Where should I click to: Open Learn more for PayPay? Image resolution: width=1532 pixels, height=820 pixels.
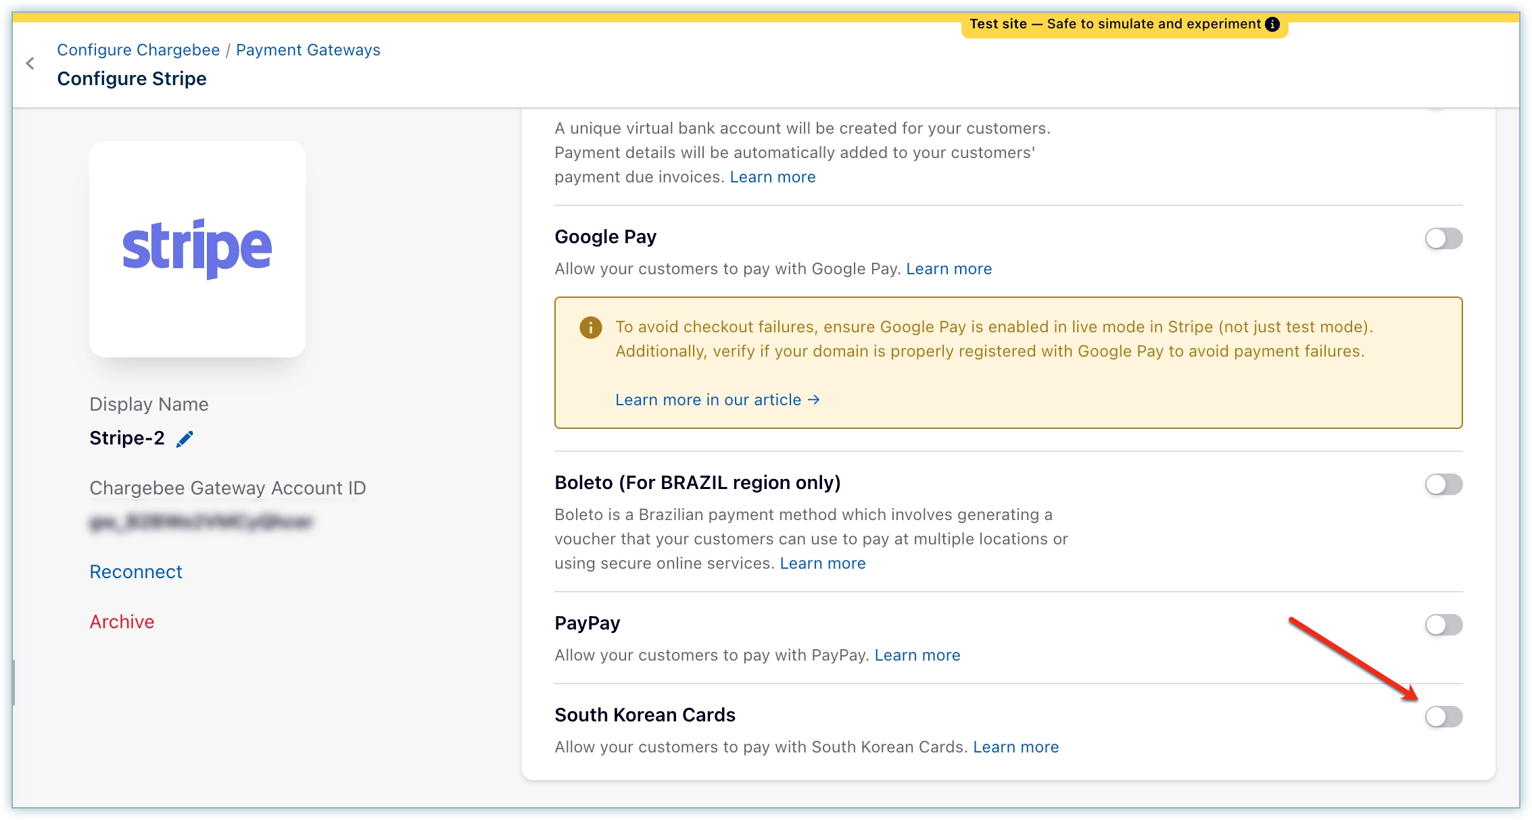[x=917, y=655]
